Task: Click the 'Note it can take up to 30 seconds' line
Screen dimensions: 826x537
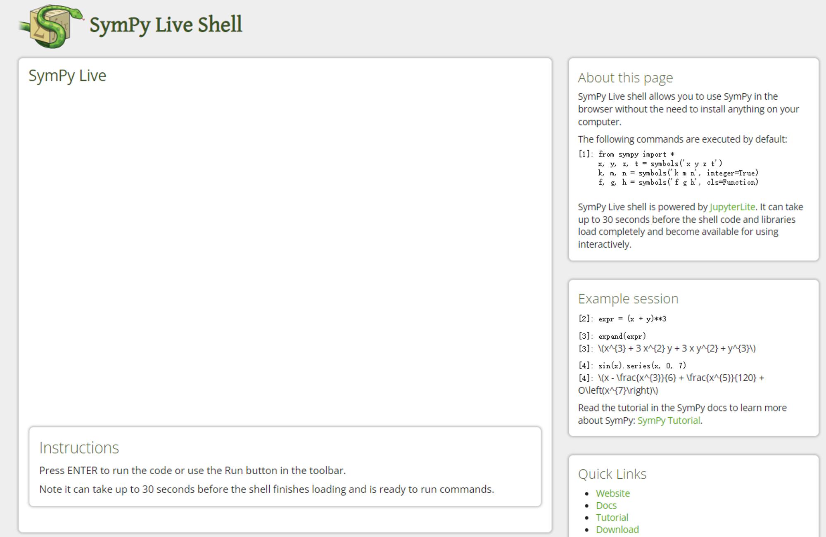Action: (266, 489)
